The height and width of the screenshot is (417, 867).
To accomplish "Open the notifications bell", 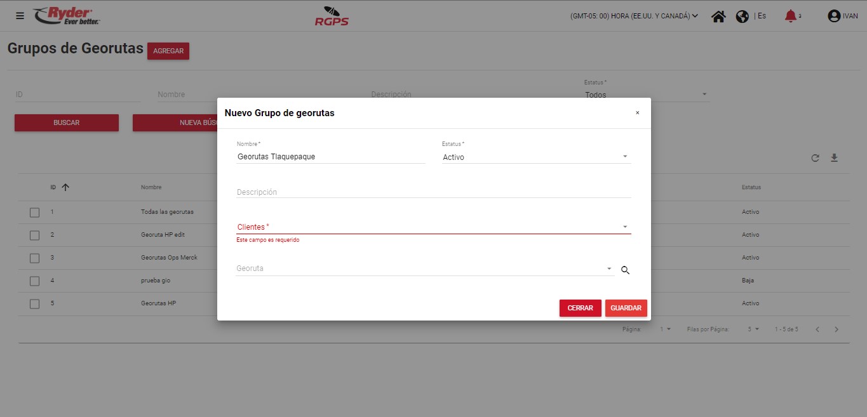I will pyautogui.click(x=790, y=16).
